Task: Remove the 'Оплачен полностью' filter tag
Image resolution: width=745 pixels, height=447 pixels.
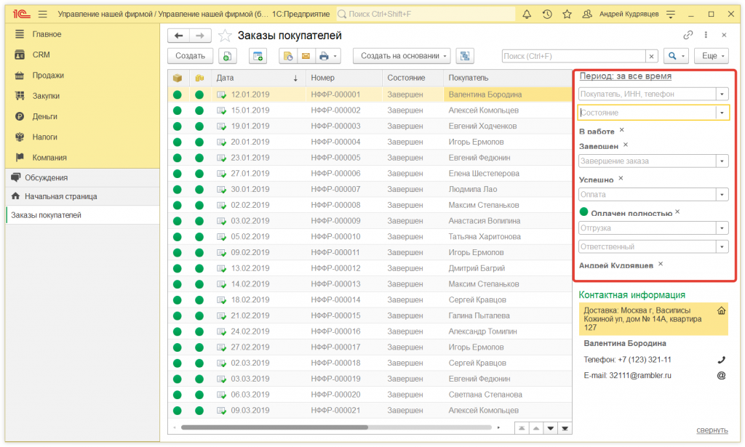Action: [x=677, y=212]
